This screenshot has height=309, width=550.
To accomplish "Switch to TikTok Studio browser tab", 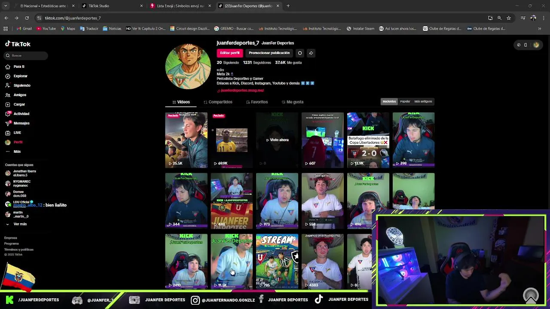I will pyautogui.click(x=112, y=6).
